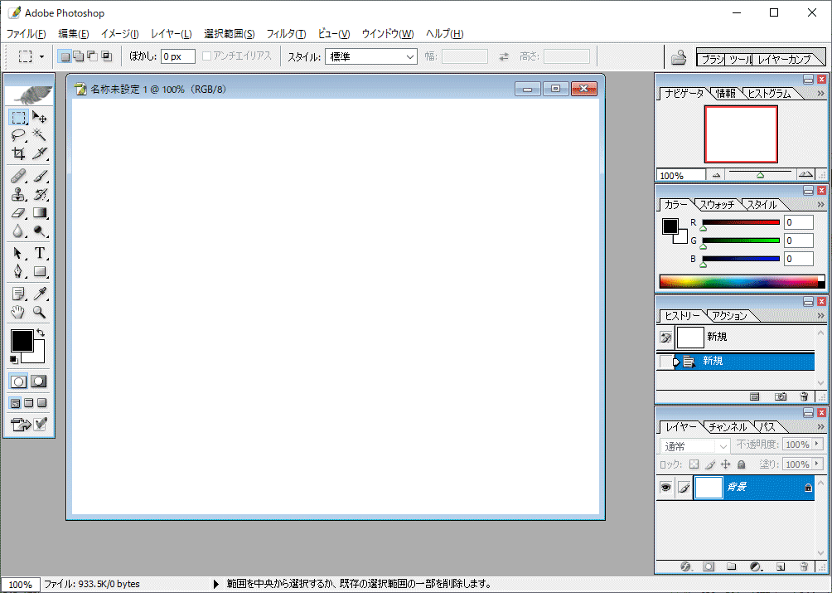Select the Lasso tool
This screenshot has height=593, width=832.
click(x=18, y=135)
